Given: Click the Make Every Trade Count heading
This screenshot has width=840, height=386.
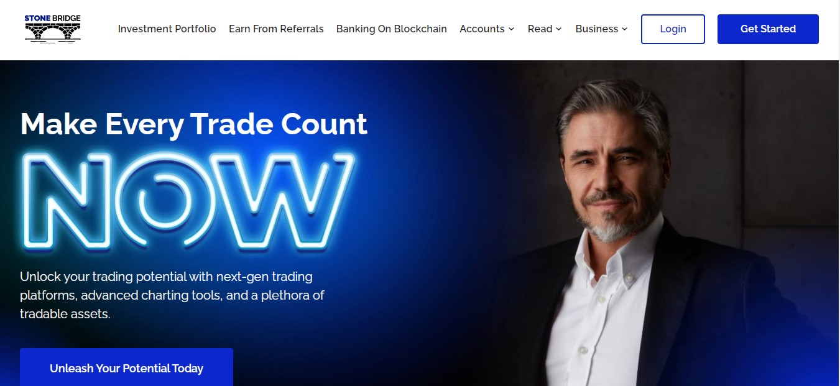Looking at the screenshot, I should click(193, 124).
